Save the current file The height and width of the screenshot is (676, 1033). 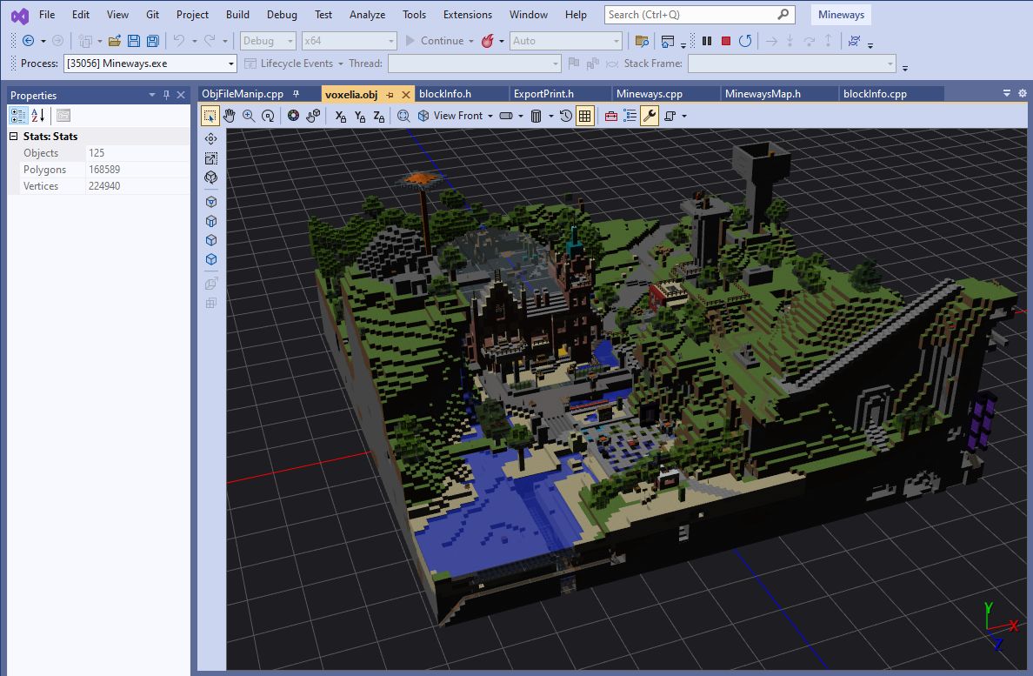point(134,41)
